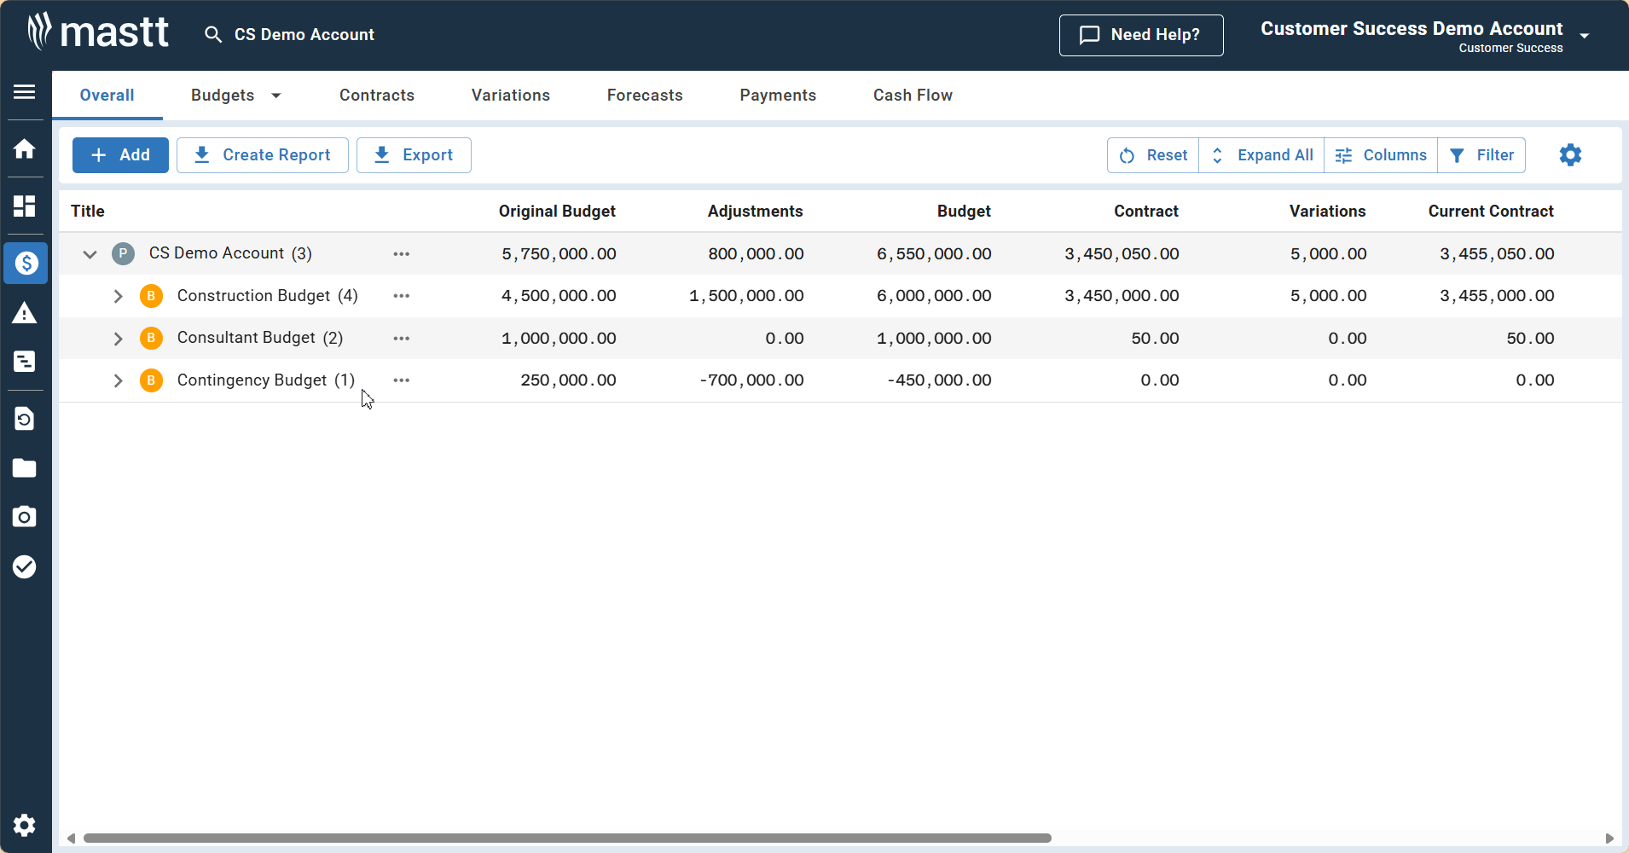Screen dimensions: 1629x853
Task: Open the warning triangle Risk icon
Action: [x=25, y=313]
